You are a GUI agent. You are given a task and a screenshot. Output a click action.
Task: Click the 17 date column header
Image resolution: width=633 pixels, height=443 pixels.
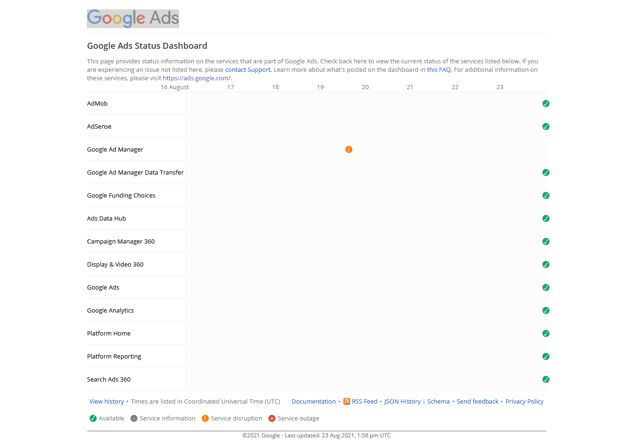[x=230, y=87]
